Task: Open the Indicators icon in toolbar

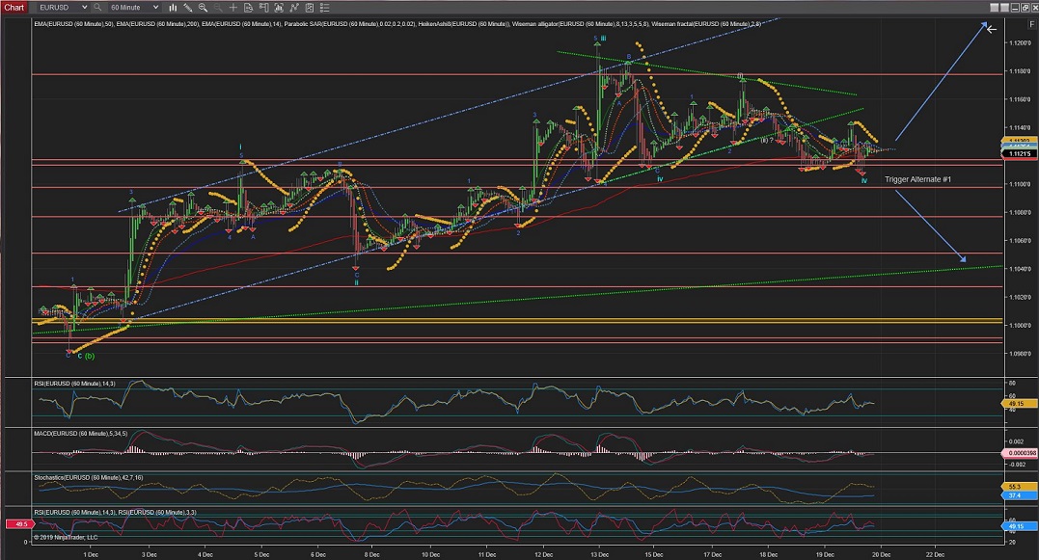Action: pos(294,8)
